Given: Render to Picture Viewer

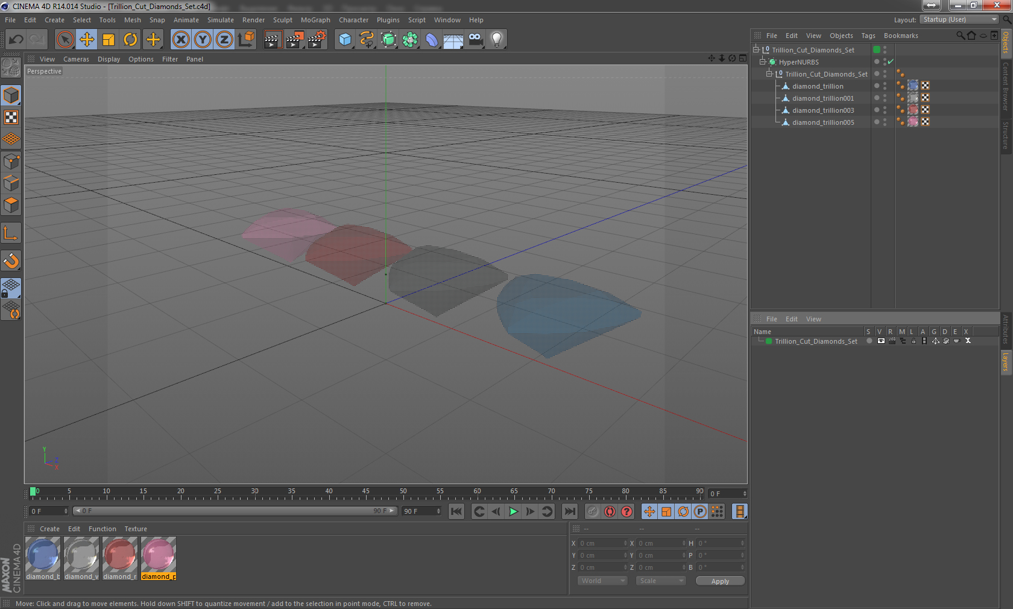Looking at the screenshot, I should click(x=294, y=40).
